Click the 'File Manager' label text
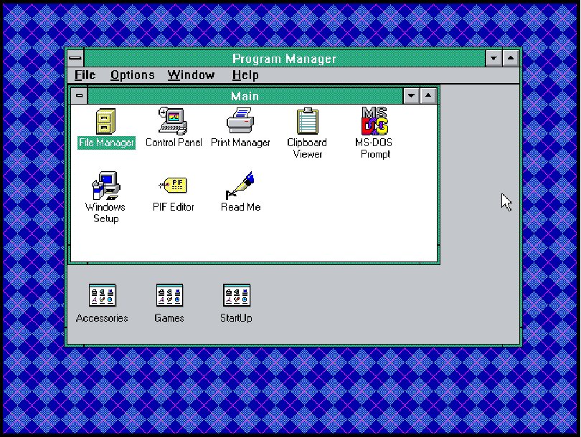The image size is (581, 437). click(x=106, y=143)
